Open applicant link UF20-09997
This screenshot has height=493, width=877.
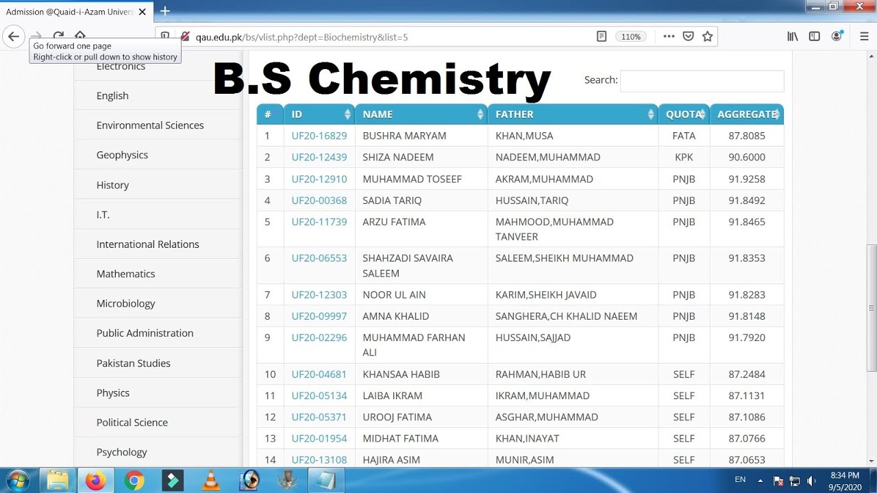click(319, 316)
